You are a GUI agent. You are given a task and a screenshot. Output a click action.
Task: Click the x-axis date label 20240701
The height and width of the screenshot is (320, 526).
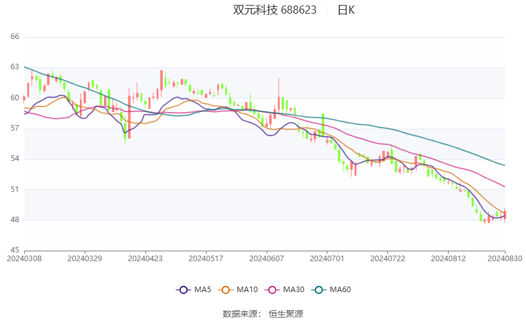click(x=327, y=259)
